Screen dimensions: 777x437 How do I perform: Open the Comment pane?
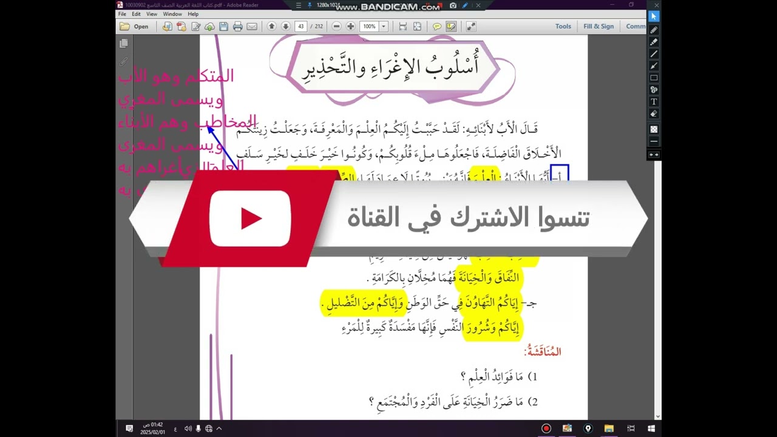point(636,26)
